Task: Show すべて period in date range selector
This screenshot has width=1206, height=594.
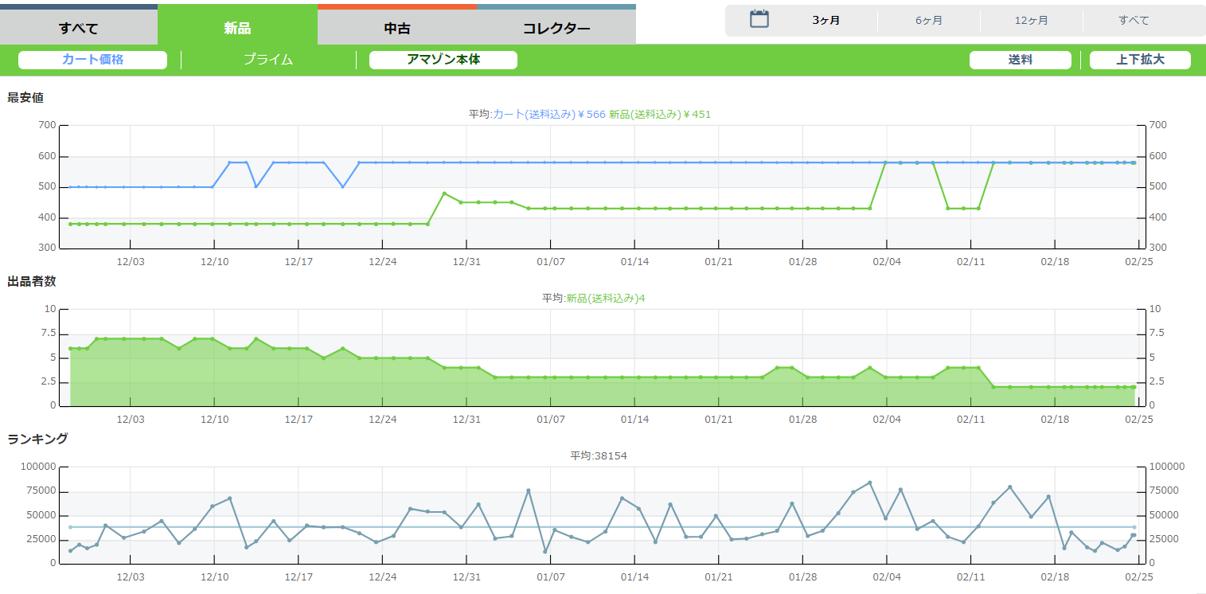Action: click(x=1134, y=21)
